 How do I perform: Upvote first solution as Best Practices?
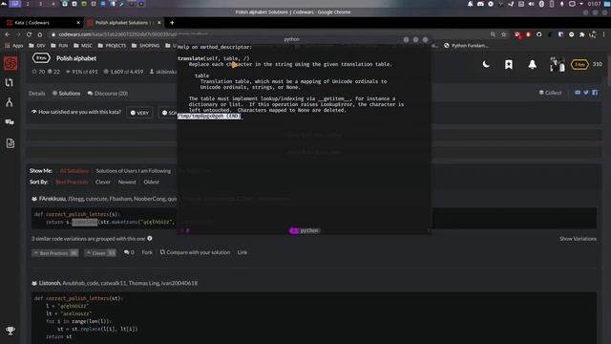point(55,252)
